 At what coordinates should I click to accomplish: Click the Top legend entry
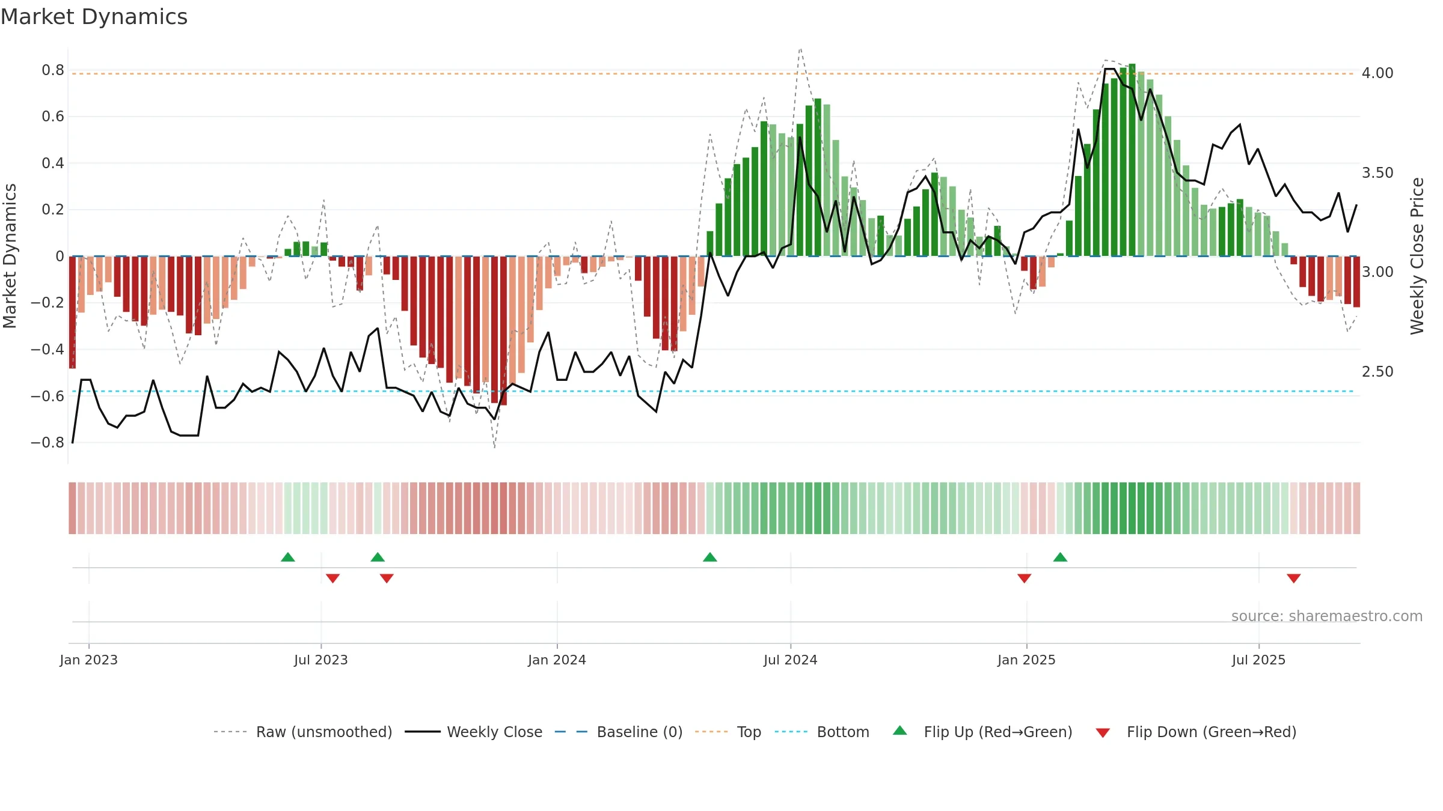[728, 732]
